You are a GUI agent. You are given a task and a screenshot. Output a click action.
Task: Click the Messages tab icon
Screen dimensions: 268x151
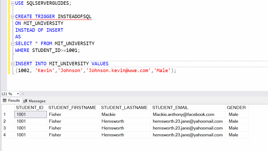[x=25, y=101]
